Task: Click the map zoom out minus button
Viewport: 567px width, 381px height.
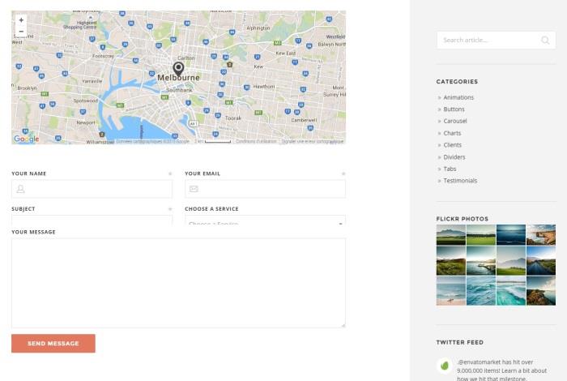Action: (x=21, y=31)
